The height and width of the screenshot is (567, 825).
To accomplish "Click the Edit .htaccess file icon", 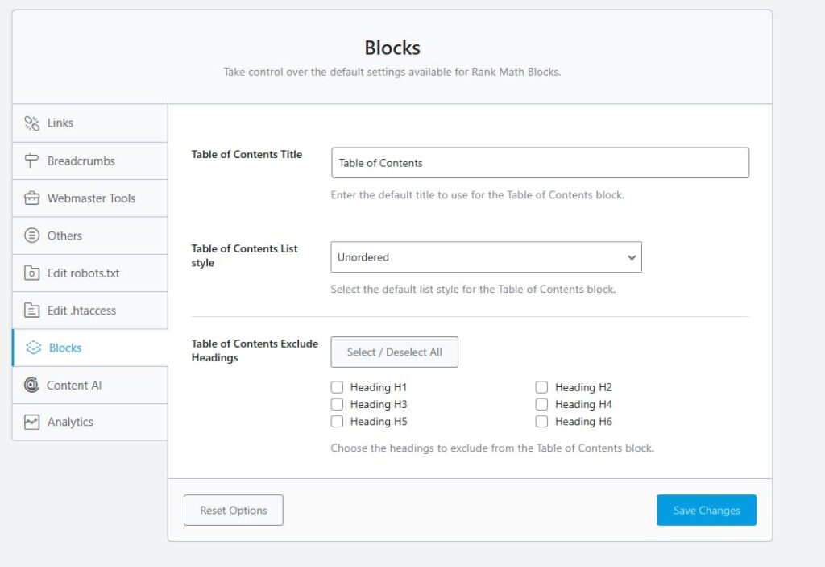I will (31, 311).
